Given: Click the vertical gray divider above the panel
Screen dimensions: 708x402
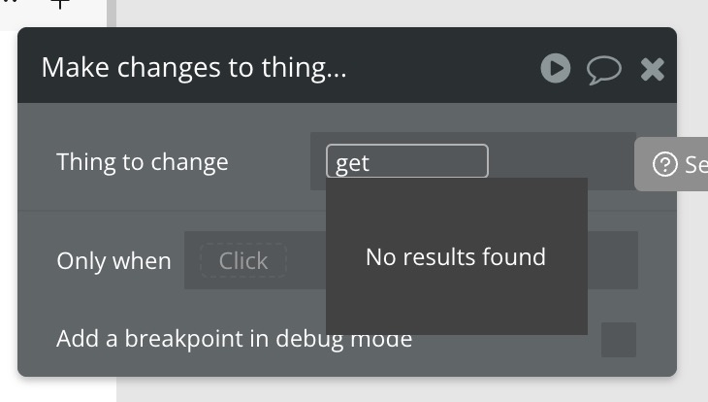Looking at the screenshot, I should [x=112, y=14].
